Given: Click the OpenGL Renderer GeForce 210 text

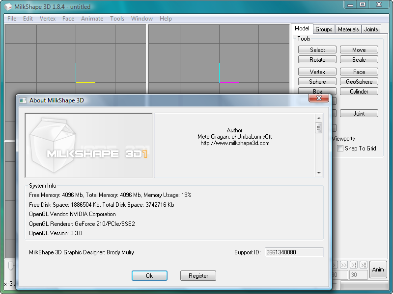Looking at the screenshot, I should pyautogui.click(x=82, y=224).
